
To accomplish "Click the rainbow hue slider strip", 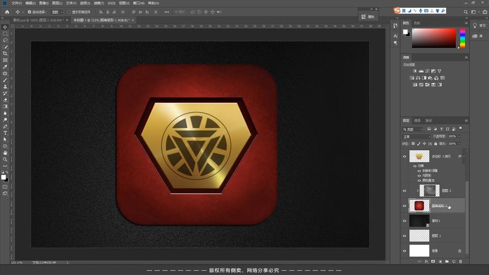I will [463, 38].
